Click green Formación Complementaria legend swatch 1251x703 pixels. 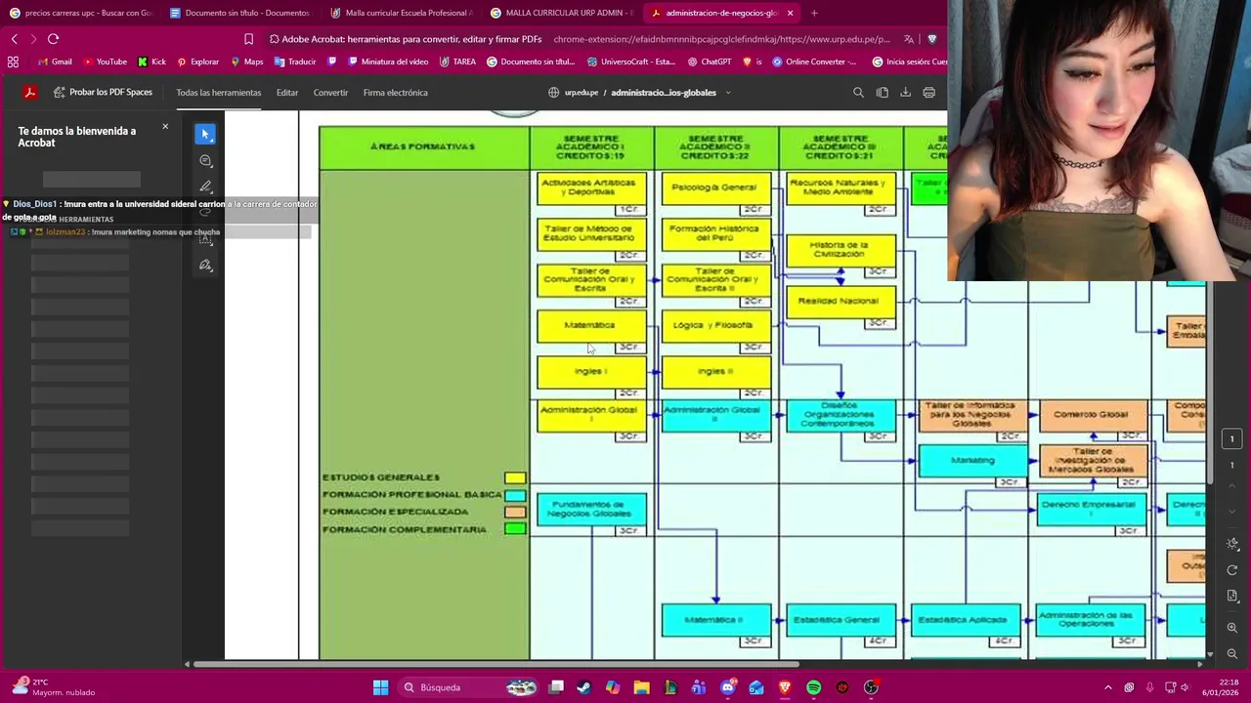point(515,529)
